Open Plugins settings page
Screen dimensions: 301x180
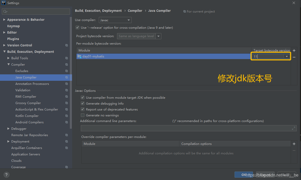[x=13, y=39]
